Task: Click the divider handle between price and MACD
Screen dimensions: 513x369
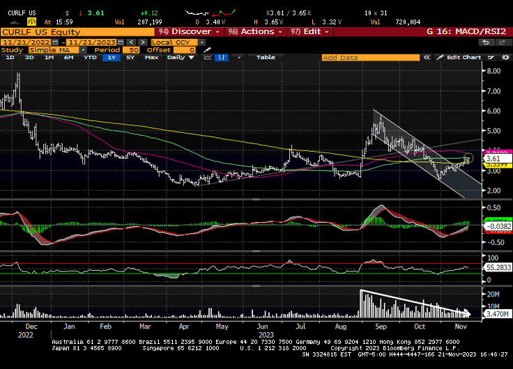Action: (256, 199)
